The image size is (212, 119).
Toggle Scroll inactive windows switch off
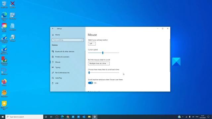click(90, 83)
